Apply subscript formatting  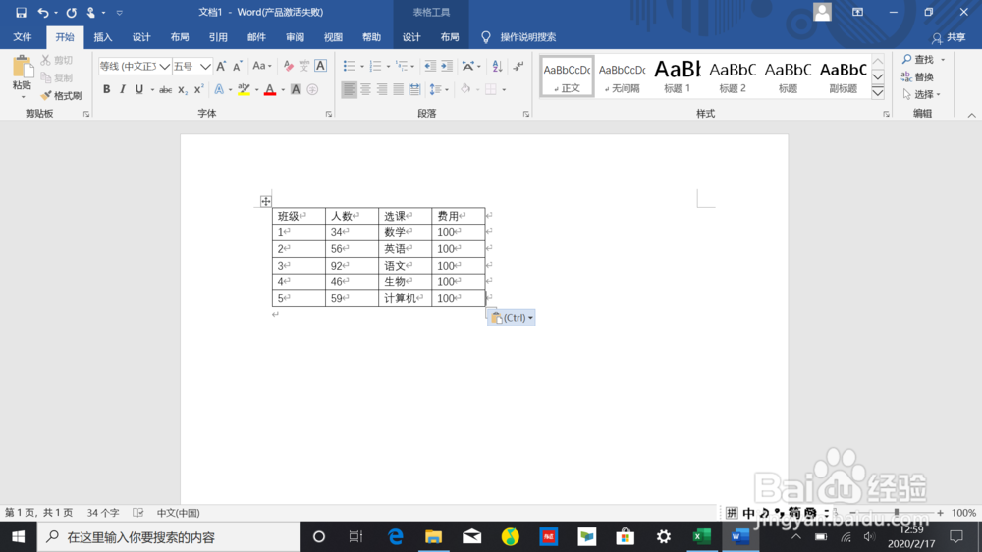pyautogui.click(x=183, y=89)
